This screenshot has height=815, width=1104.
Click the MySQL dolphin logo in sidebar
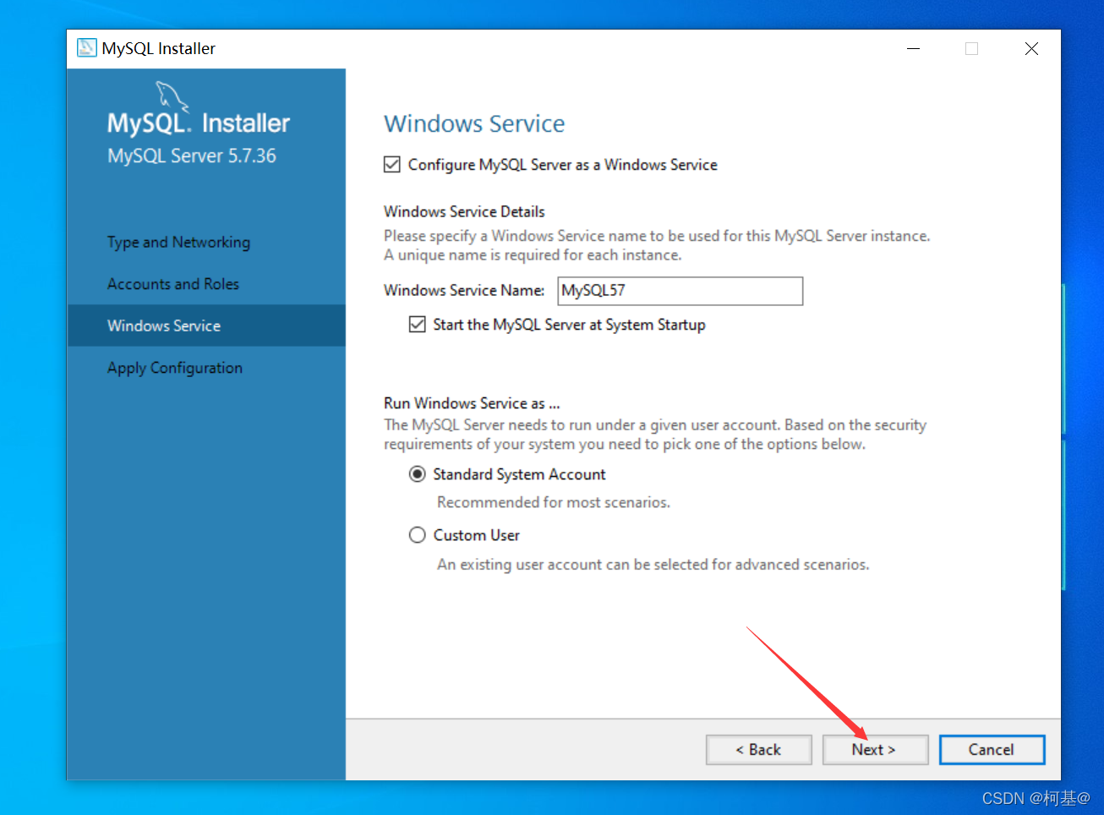click(x=172, y=97)
